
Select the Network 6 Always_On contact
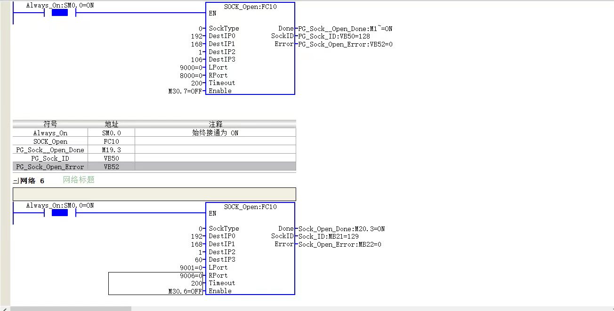pos(60,213)
